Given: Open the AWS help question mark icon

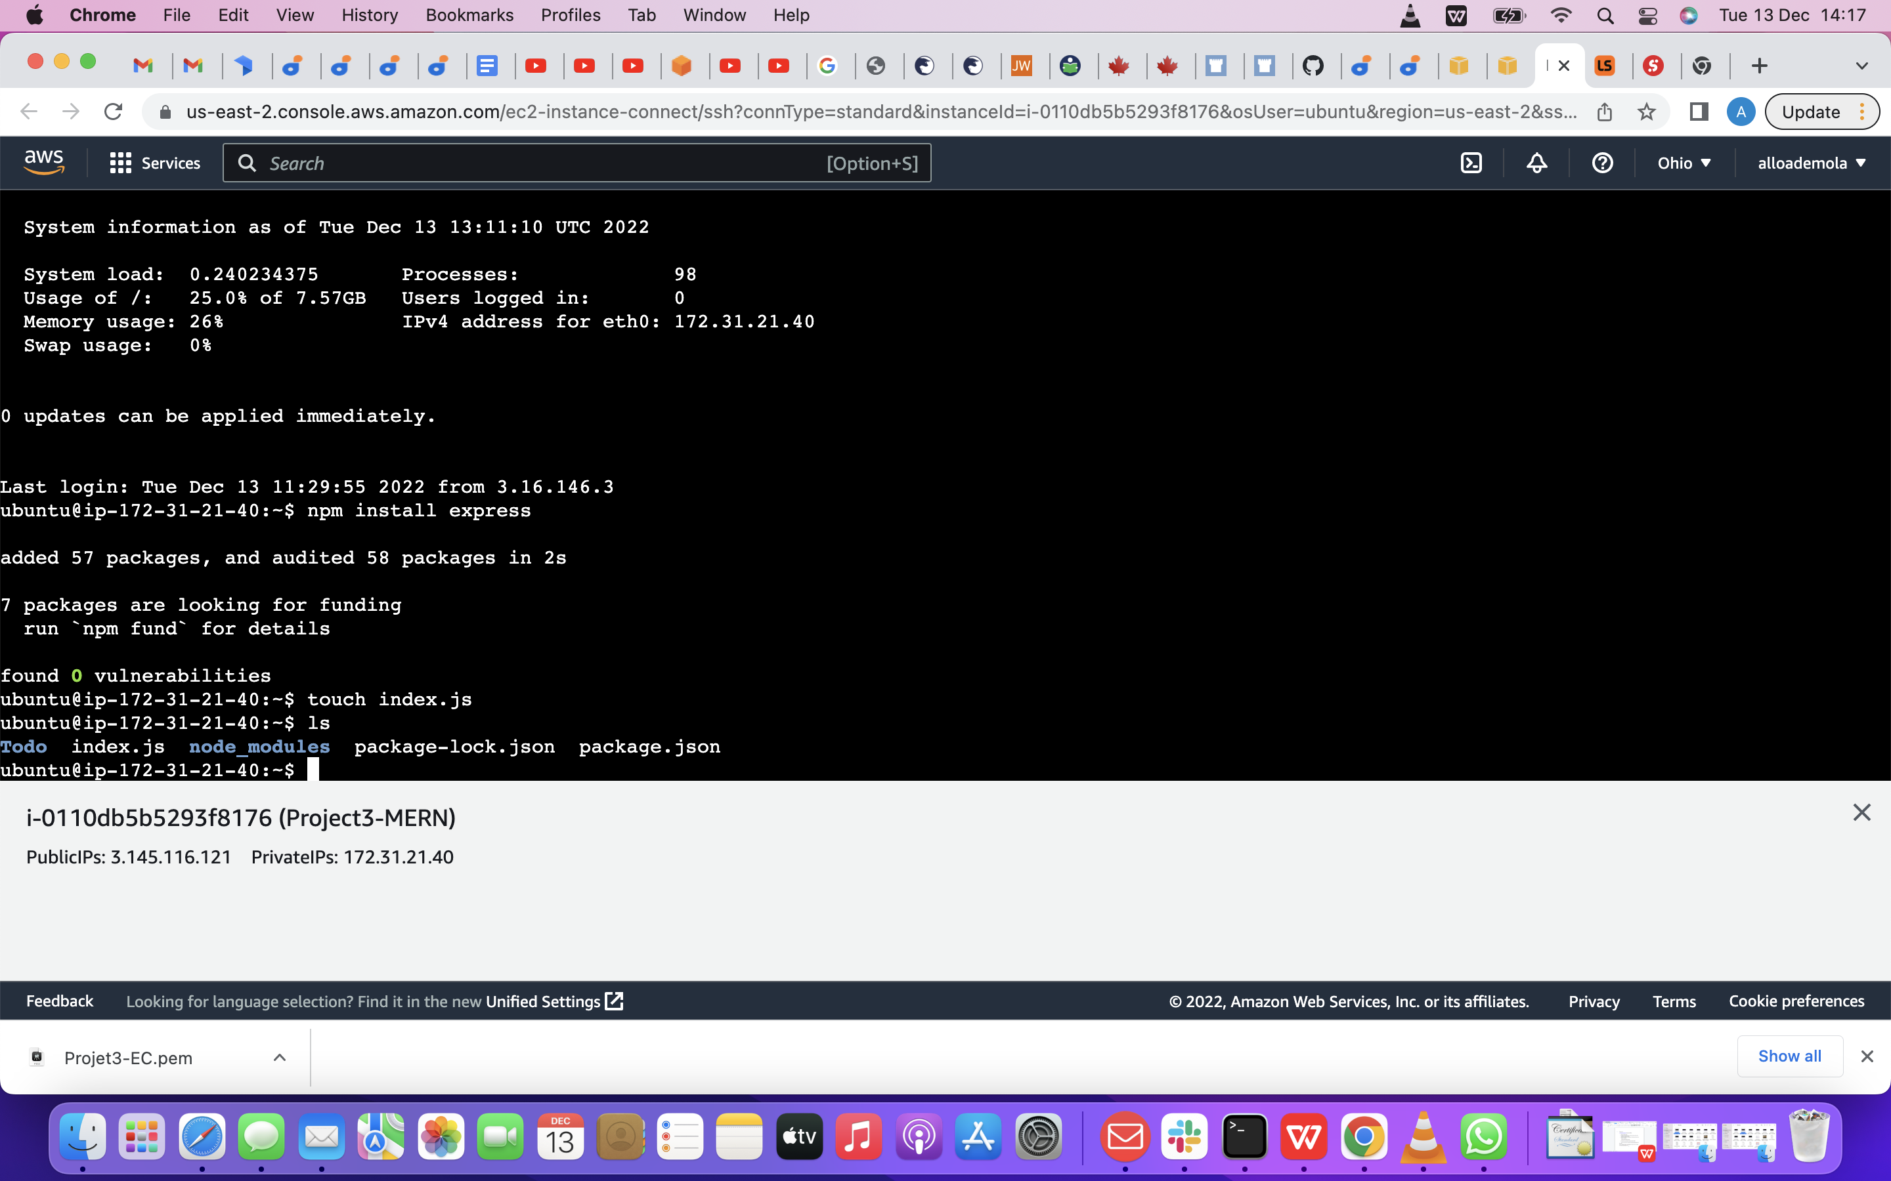Looking at the screenshot, I should click(1602, 163).
